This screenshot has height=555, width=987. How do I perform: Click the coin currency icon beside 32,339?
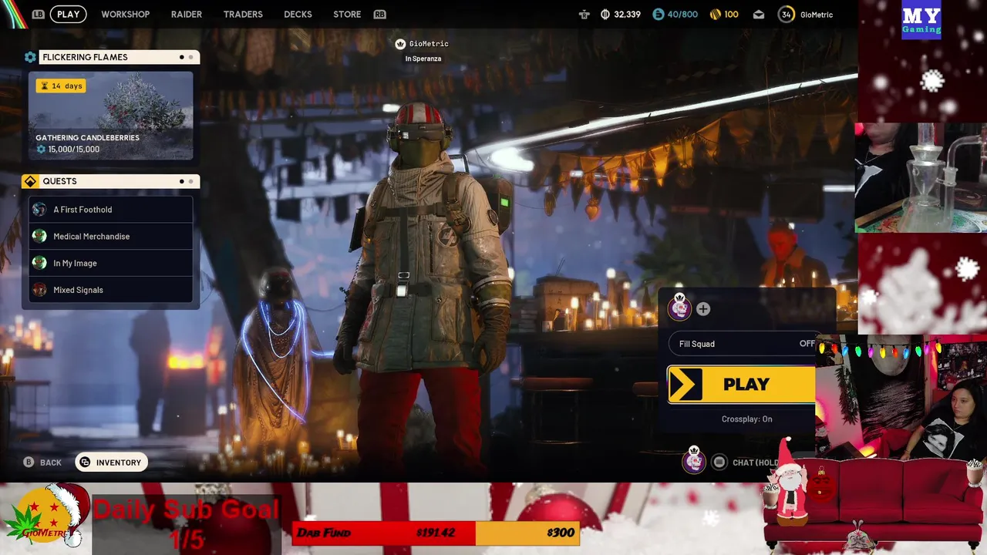tap(605, 14)
